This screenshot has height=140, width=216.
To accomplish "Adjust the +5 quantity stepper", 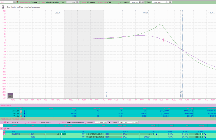I will click(61, 134).
